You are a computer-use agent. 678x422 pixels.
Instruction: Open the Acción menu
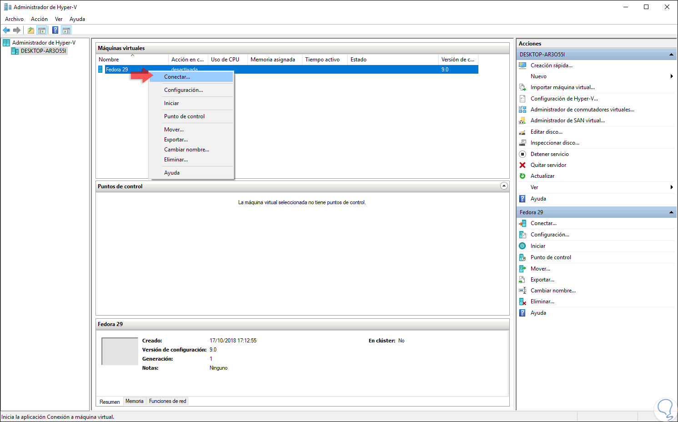tap(39, 19)
